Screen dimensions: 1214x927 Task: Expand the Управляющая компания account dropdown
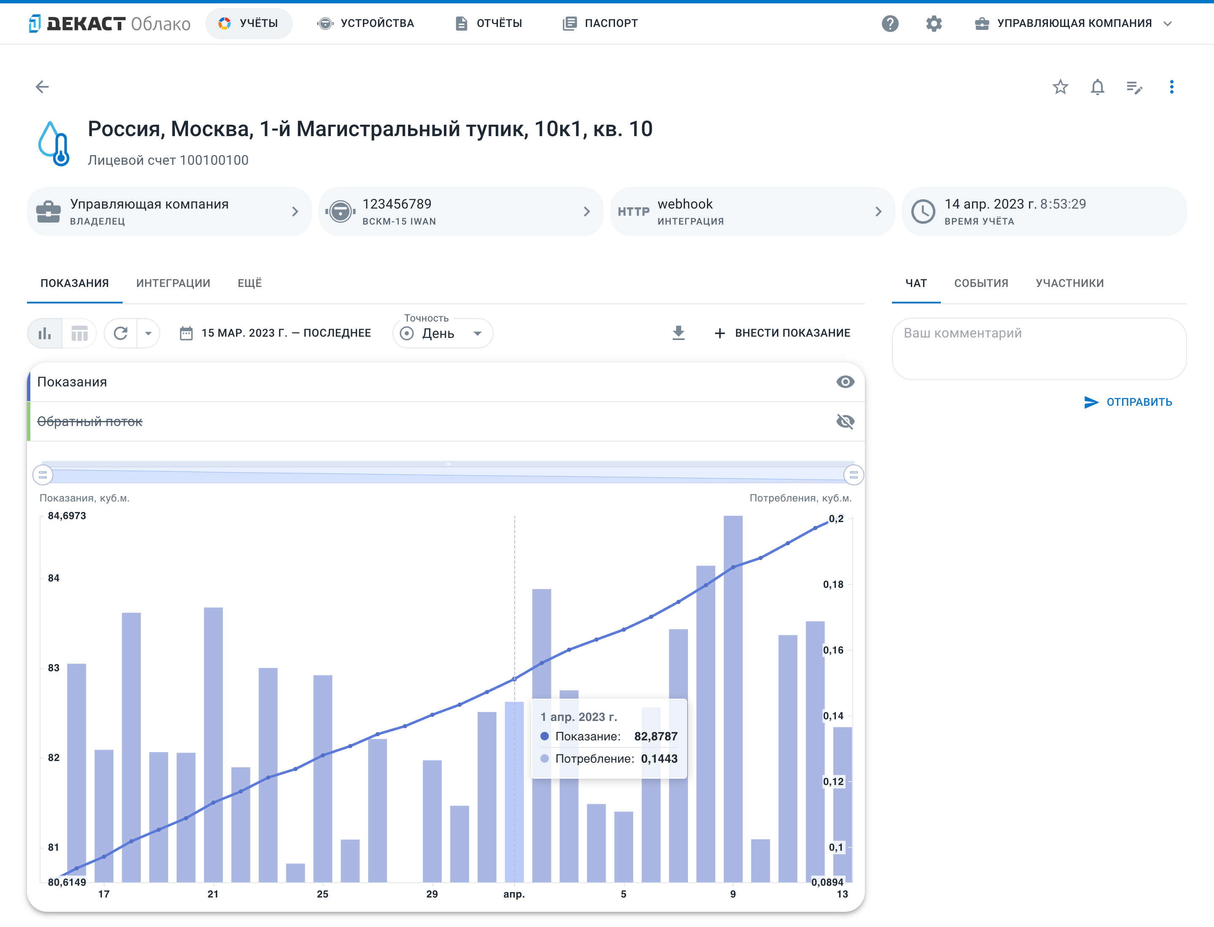pyautogui.click(x=1073, y=23)
